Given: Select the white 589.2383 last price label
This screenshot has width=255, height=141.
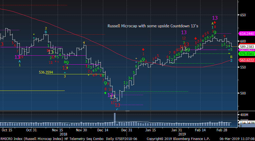Looking at the screenshot, I should pos(247,47).
